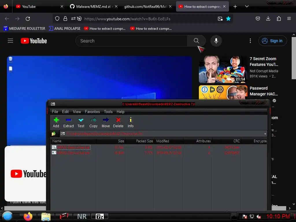
Task: Click the YouTube Sign in button
Action: pyautogui.click(x=273, y=41)
